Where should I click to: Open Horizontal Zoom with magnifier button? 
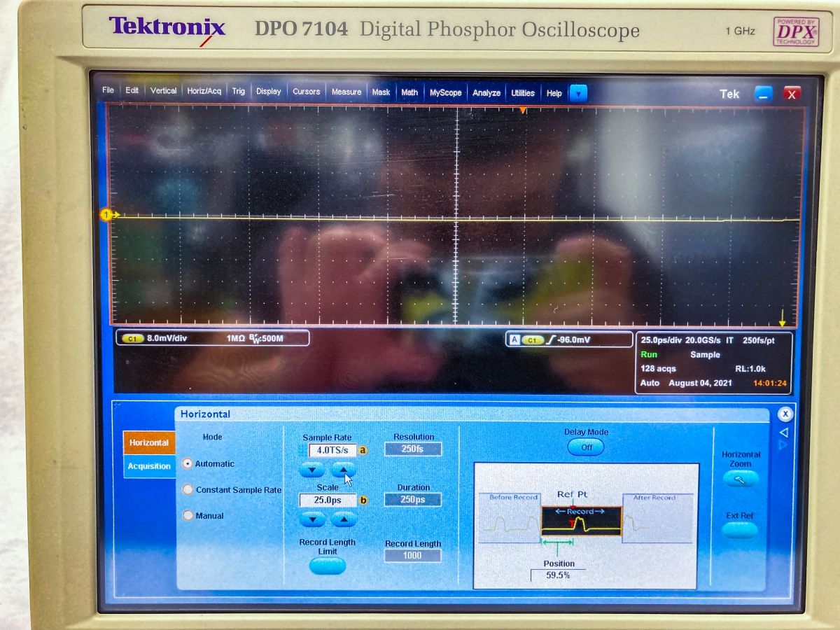[x=740, y=479]
